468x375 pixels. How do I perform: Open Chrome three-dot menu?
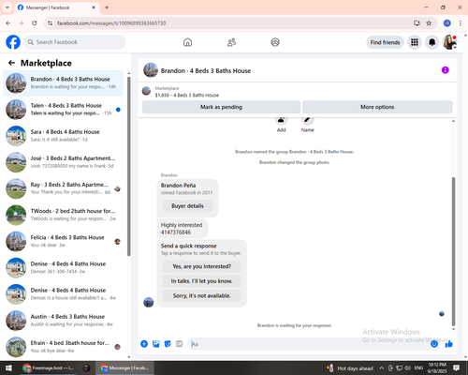pyautogui.click(x=461, y=23)
